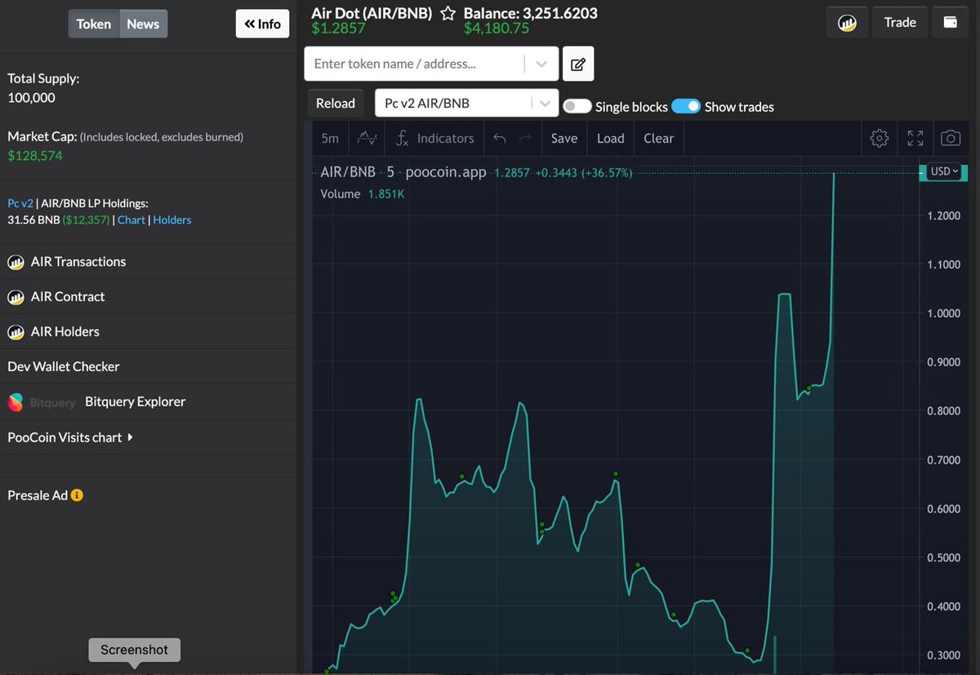Open AIR Transactions link

(x=78, y=262)
